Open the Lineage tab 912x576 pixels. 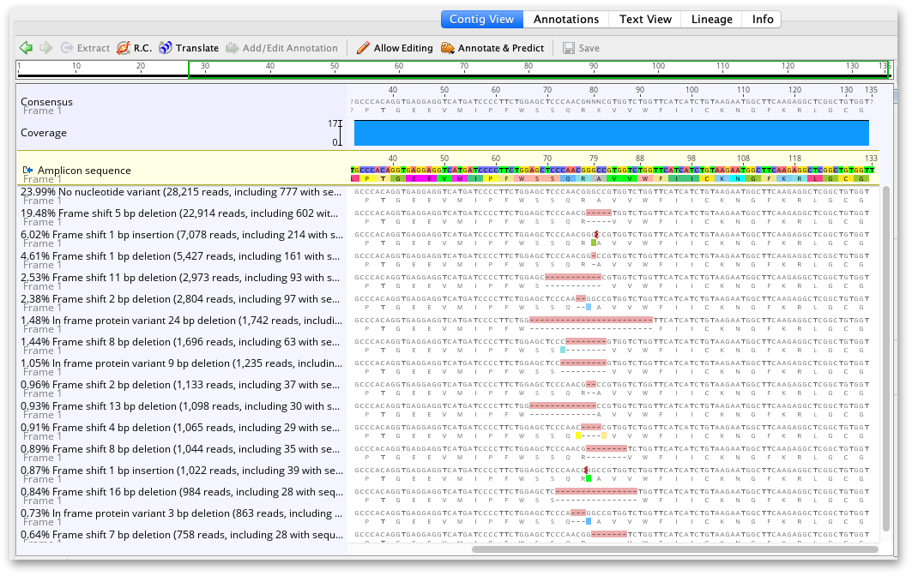(711, 19)
